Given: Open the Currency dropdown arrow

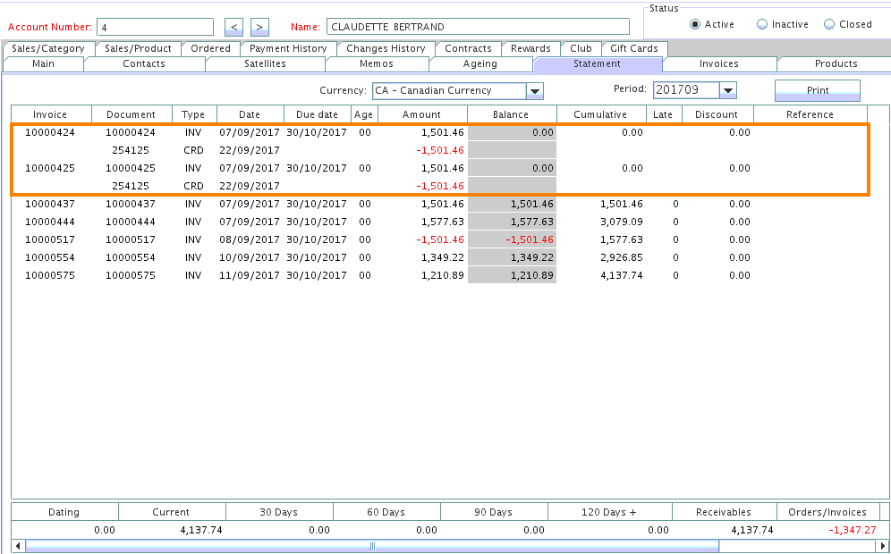Looking at the screenshot, I should [x=535, y=90].
